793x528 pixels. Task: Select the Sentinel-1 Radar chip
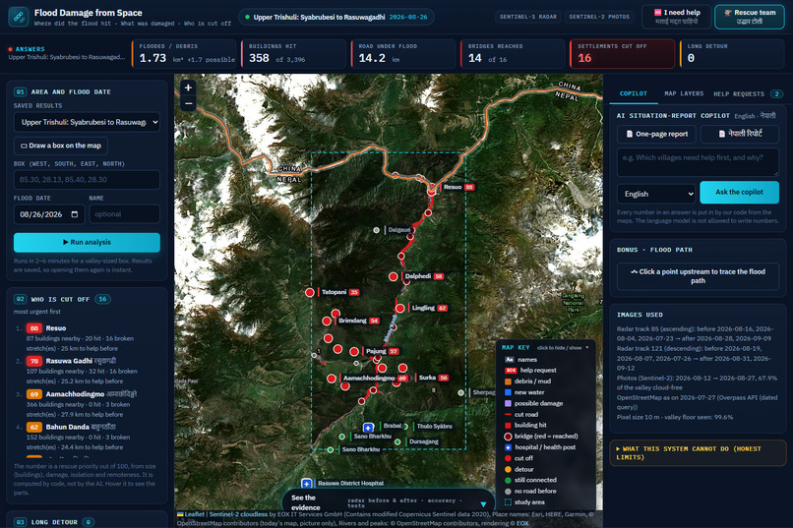528,17
